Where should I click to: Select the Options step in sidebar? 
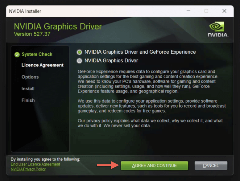coord(30,77)
